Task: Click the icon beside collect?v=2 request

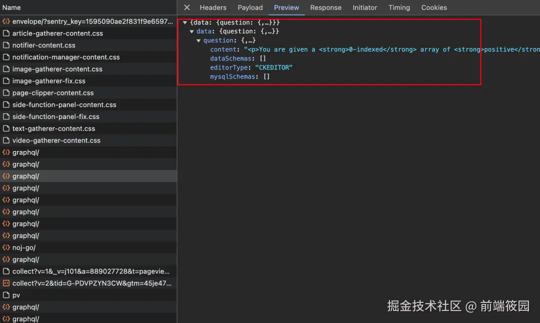Action: pos(6,283)
